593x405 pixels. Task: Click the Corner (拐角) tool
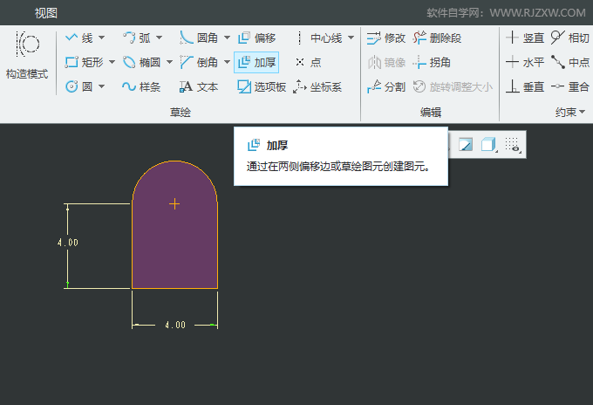pyautogui.click(x=432, y=62)
